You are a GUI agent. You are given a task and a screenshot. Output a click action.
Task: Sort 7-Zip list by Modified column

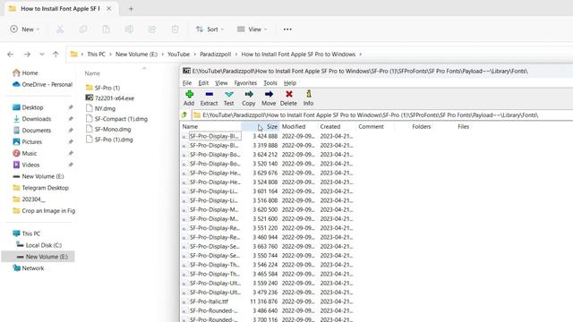point(298,127)
